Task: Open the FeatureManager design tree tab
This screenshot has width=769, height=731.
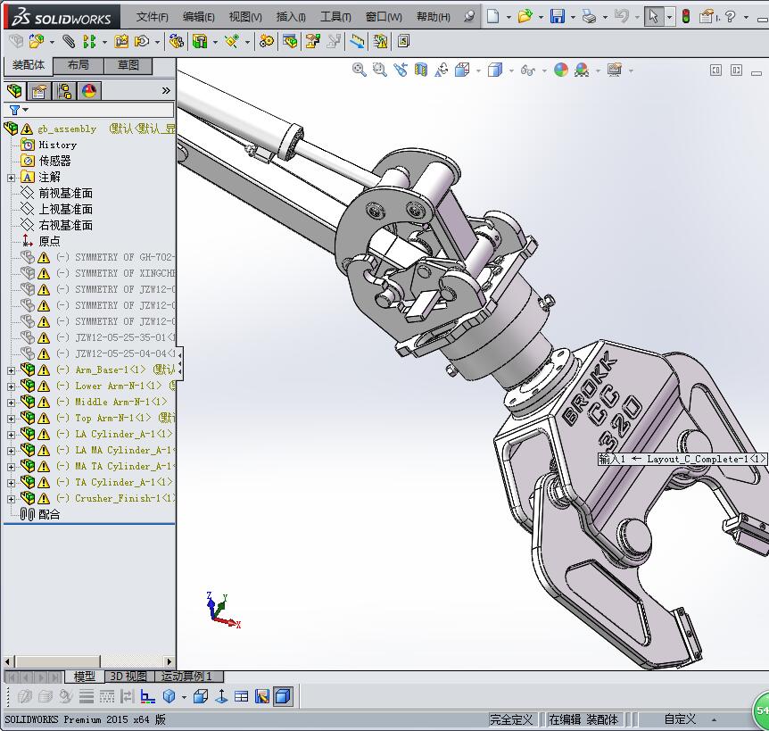Action: click(x=14, y=91)
